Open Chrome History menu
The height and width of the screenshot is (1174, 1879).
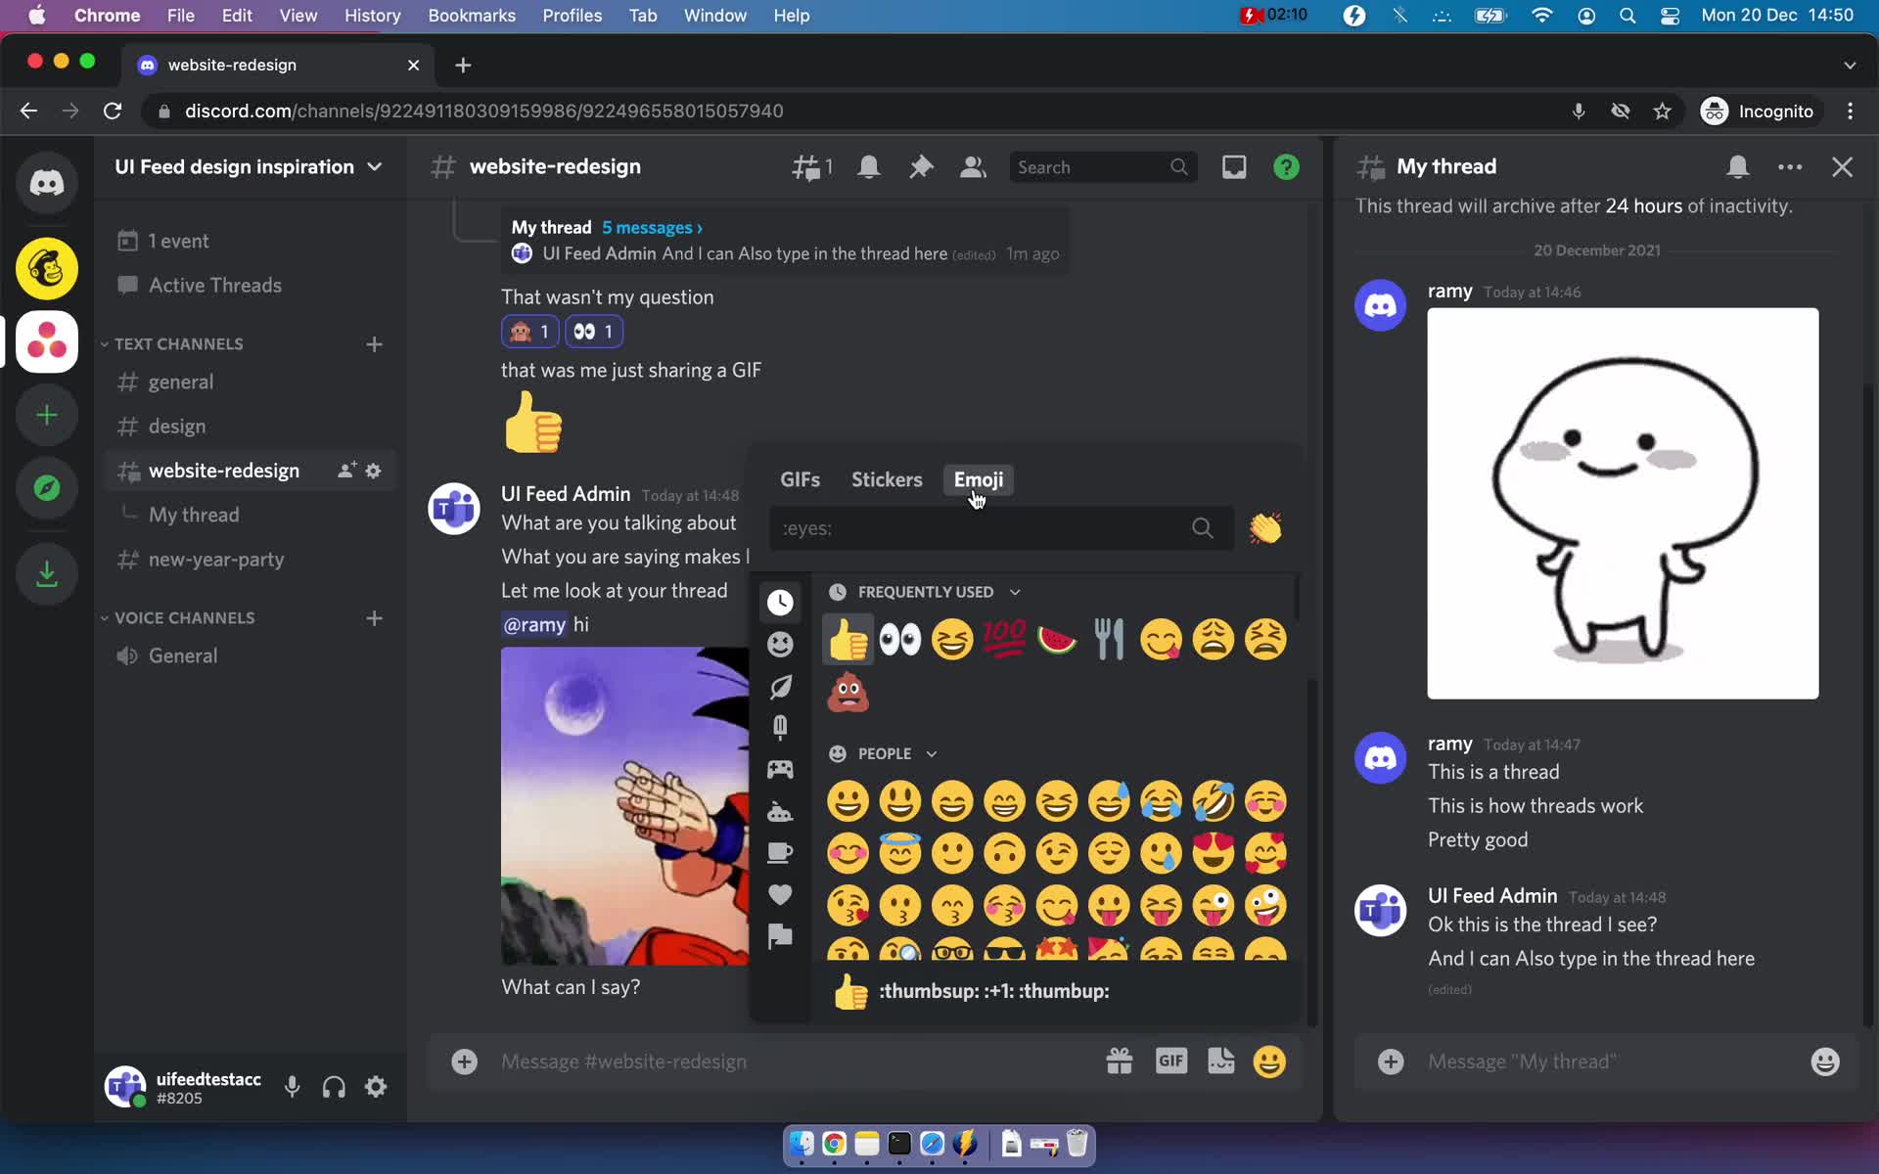coord(372,16)
